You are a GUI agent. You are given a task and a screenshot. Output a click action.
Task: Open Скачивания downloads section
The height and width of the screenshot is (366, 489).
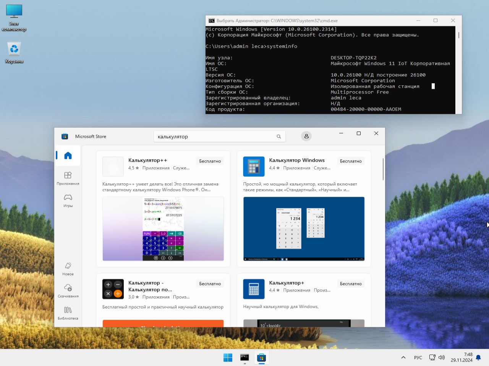tap(68, 291)
